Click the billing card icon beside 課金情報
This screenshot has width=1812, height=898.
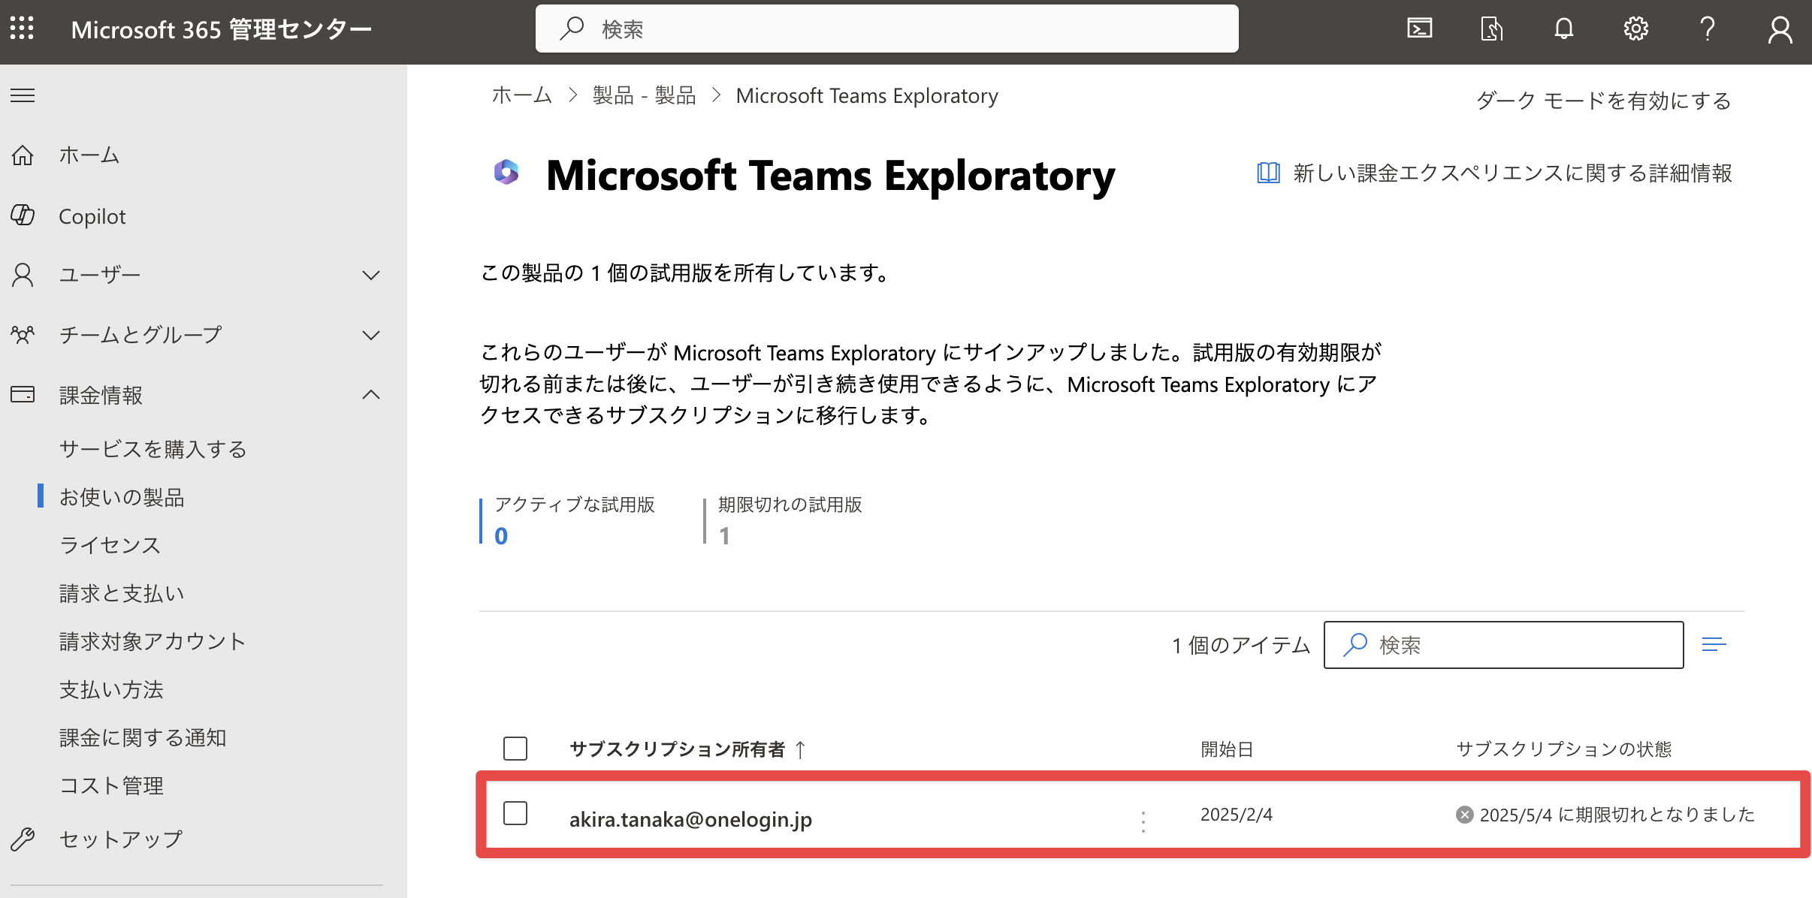click(x=23, y=394)
